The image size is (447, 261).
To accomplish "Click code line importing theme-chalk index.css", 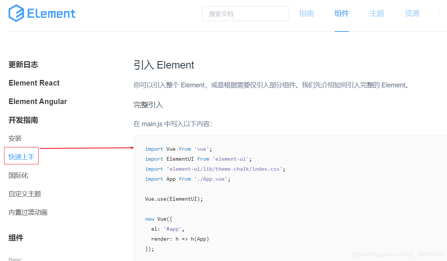I will (215, 169).
